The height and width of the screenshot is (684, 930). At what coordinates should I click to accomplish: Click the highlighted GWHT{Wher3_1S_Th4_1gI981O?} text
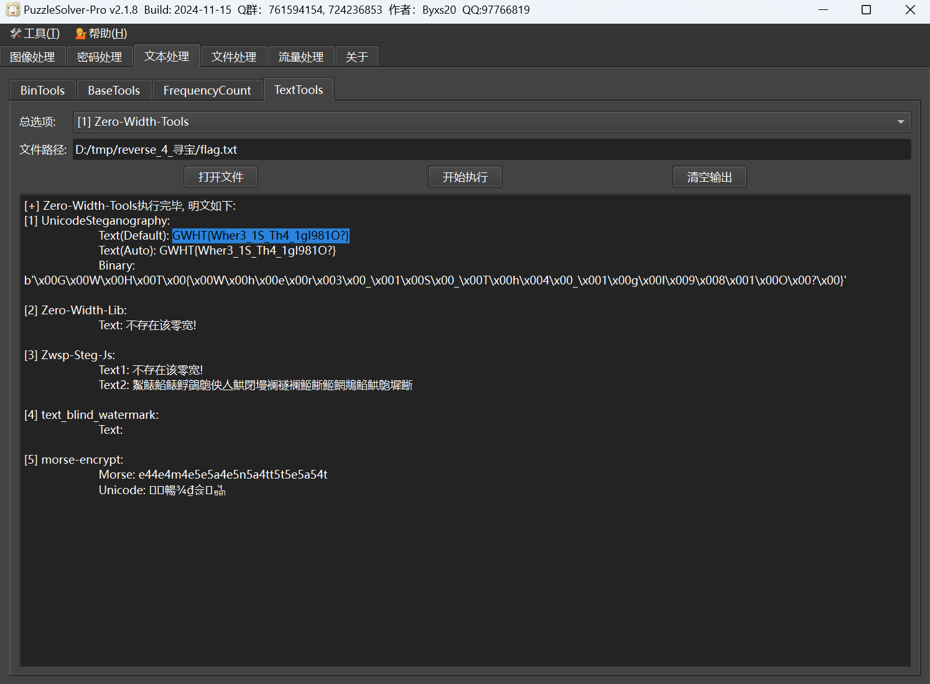[x=261, y=235]
